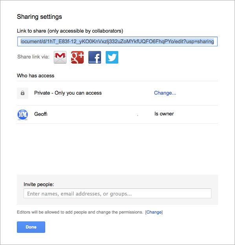Click the padlock privacy icon
Viewport: 235px width, 245px height.
pos(22,93)
